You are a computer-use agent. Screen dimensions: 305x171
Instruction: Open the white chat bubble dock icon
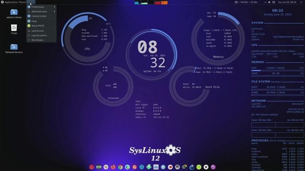click(106, 167)
